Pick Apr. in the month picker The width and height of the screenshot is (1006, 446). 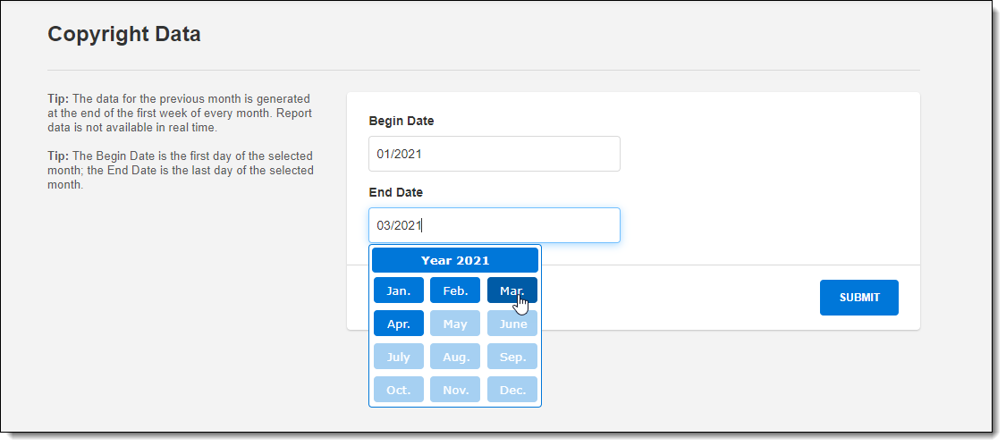399,324
